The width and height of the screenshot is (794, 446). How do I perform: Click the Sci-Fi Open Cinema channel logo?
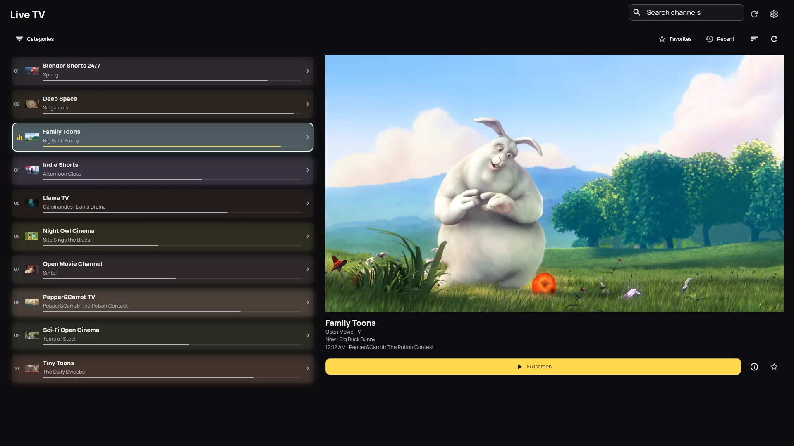click(x=32, y=335)
